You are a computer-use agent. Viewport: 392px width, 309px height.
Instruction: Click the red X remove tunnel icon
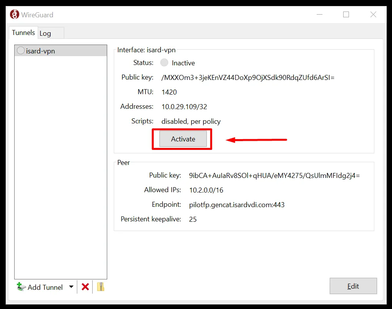[x=85, y=287]
